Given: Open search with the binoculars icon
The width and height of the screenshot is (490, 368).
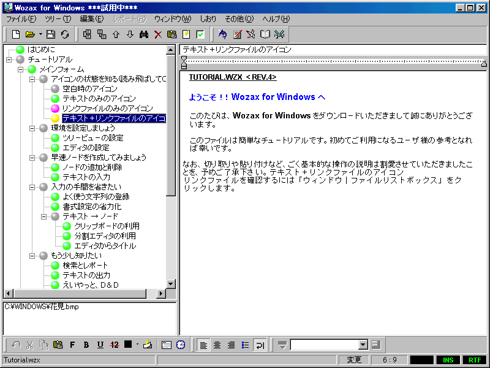Looking at the screenshot, I should coord(144,34).
